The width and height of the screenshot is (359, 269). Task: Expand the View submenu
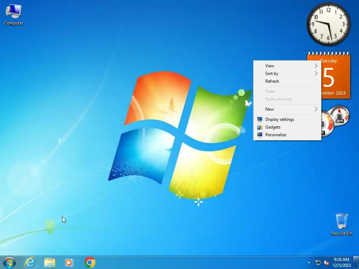click(x=287, y=65)
